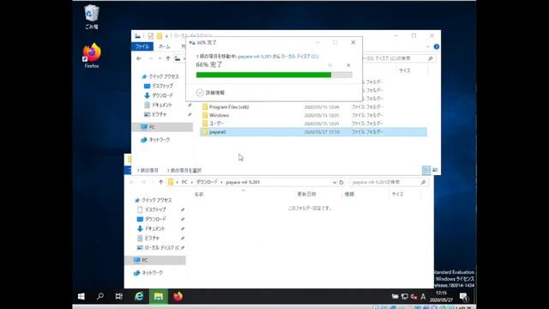Open the taskbar clock showing 17:15
The height and width of the screenshot is (309, 549).
pos(441,296)
